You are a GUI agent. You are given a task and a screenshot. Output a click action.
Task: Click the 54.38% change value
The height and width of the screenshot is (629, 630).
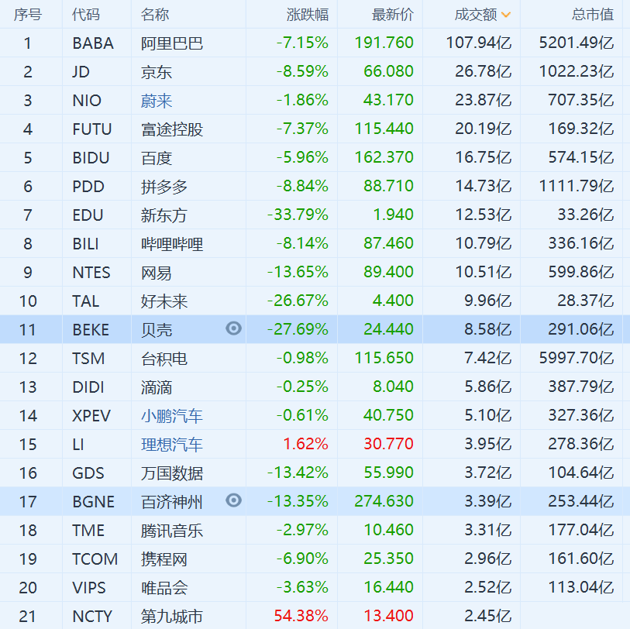point(301,615)
